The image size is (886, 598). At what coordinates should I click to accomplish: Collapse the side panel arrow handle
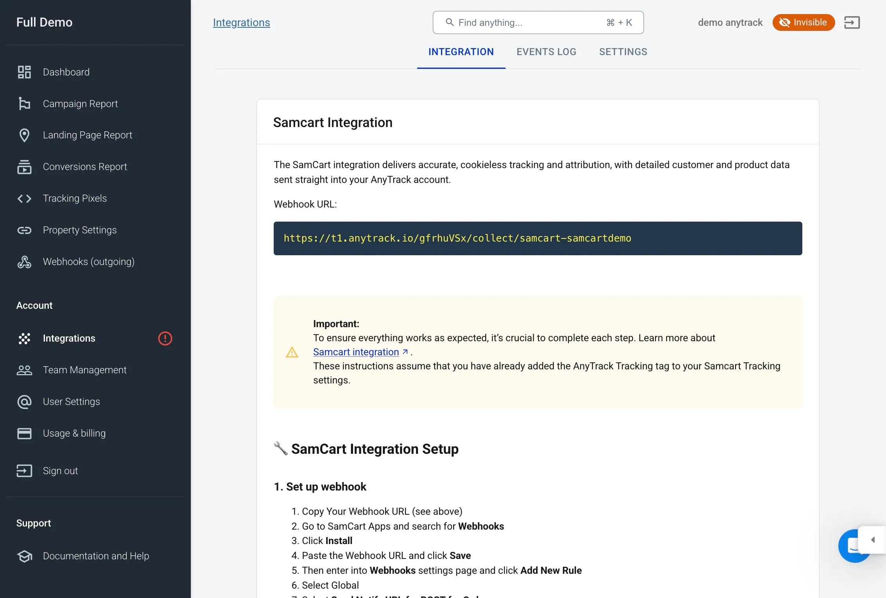[x=873, y=540]
